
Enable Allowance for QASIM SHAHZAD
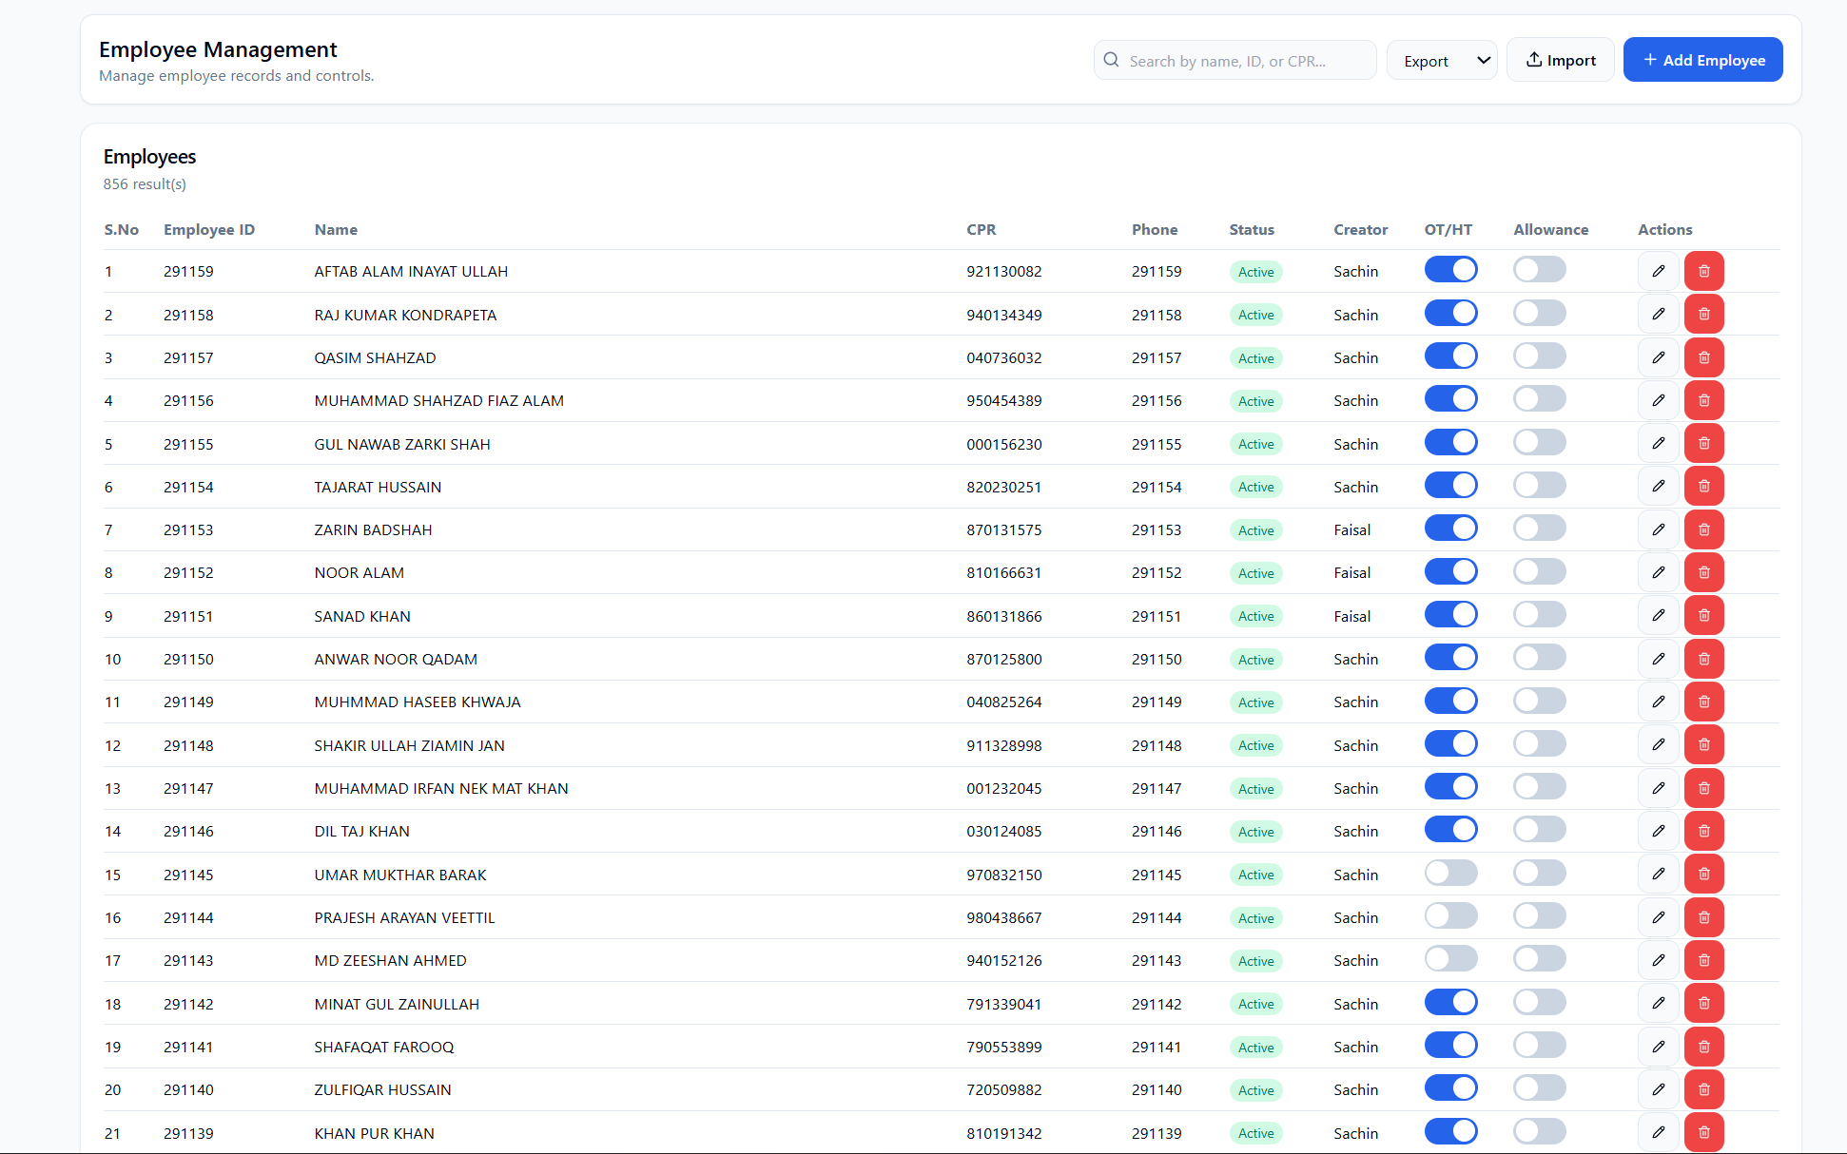tap(1540, 356)
